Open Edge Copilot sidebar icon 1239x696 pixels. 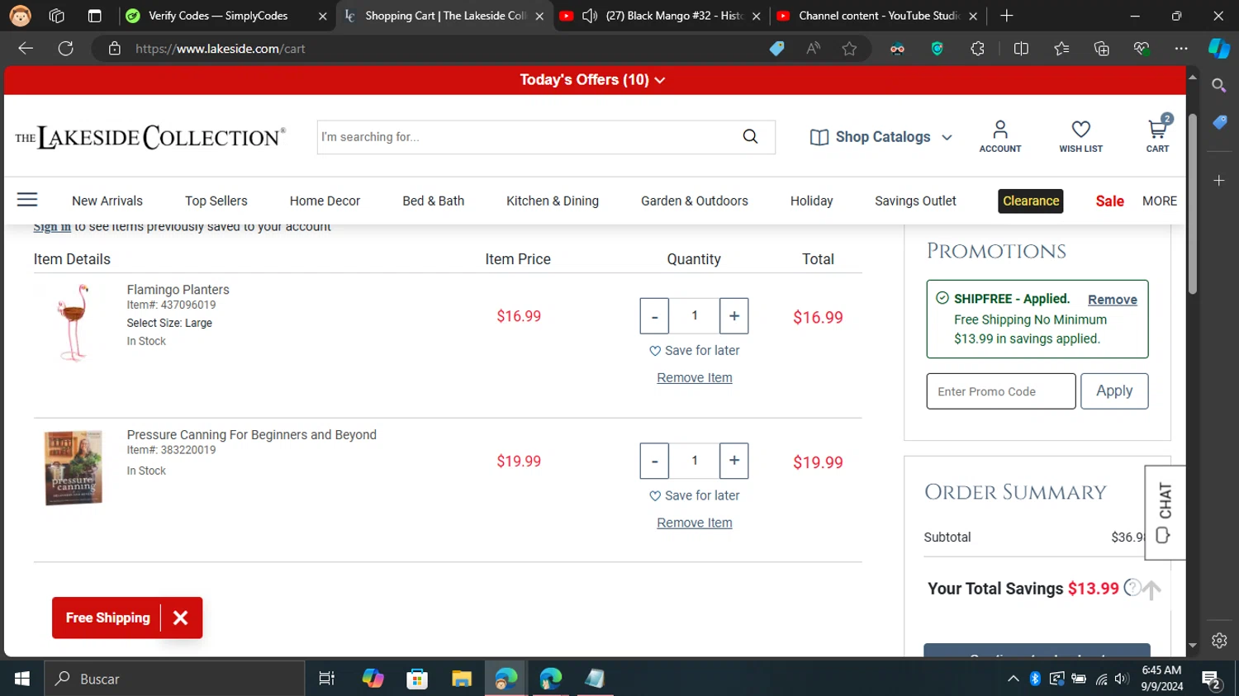[1219, 49]
